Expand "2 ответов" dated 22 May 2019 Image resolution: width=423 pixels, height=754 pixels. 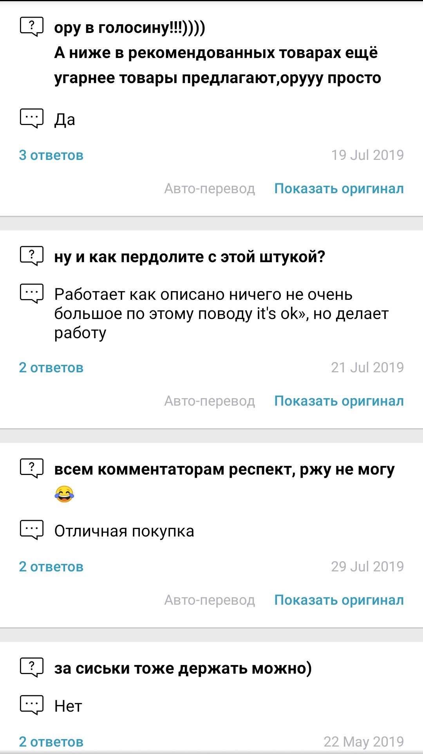tap(51, 742)
